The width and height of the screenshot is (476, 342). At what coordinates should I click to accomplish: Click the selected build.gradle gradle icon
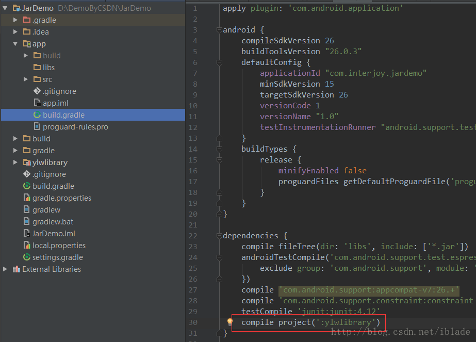tap(37, 115)
